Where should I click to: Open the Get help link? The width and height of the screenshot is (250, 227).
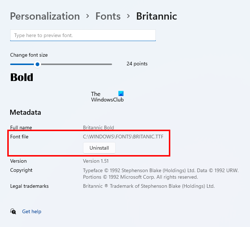(x=32, y=211)
